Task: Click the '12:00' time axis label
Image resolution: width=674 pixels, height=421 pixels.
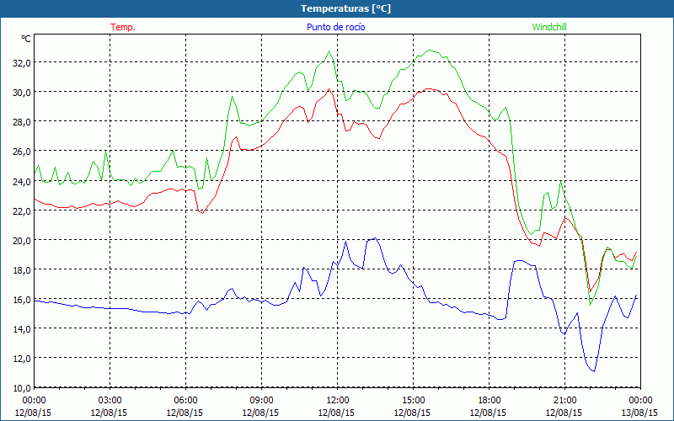Action: (x=337, y=401)
